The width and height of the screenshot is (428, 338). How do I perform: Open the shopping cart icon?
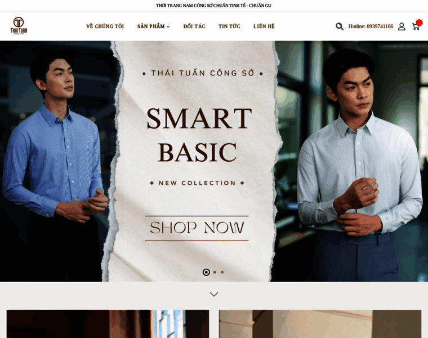tap(416, 26)
